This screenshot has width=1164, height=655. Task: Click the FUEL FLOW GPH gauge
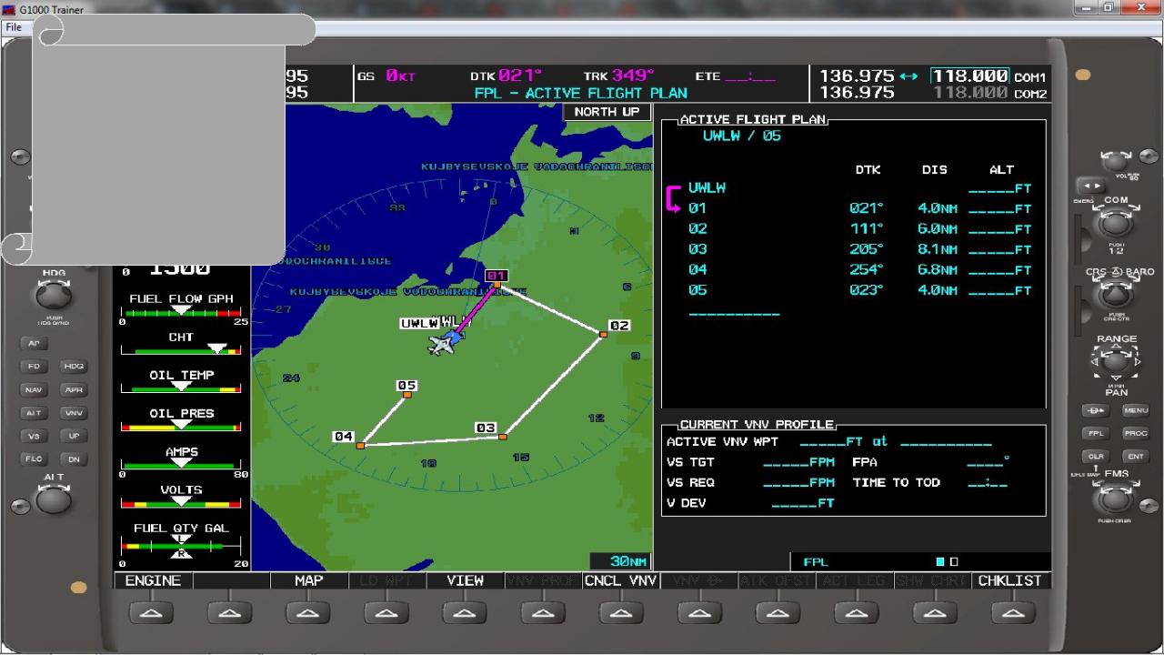[x=181, y=309]
